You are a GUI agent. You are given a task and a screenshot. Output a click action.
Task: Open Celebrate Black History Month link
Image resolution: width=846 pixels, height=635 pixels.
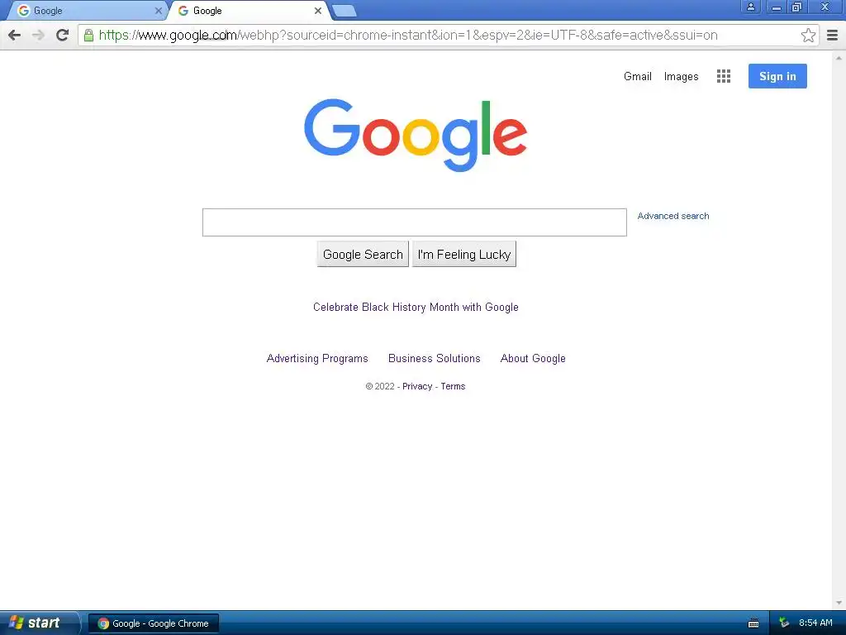click(416, 308)
